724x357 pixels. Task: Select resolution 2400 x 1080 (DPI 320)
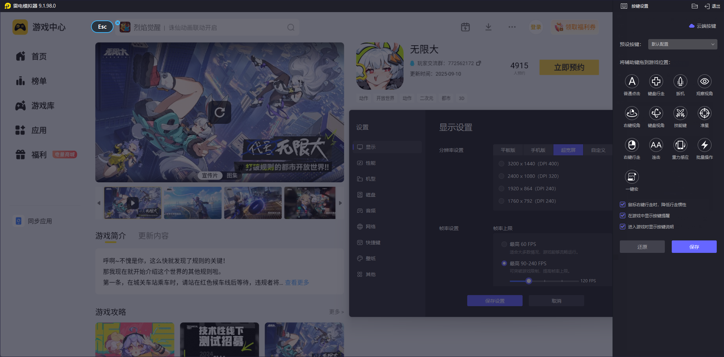coord(501,176)
